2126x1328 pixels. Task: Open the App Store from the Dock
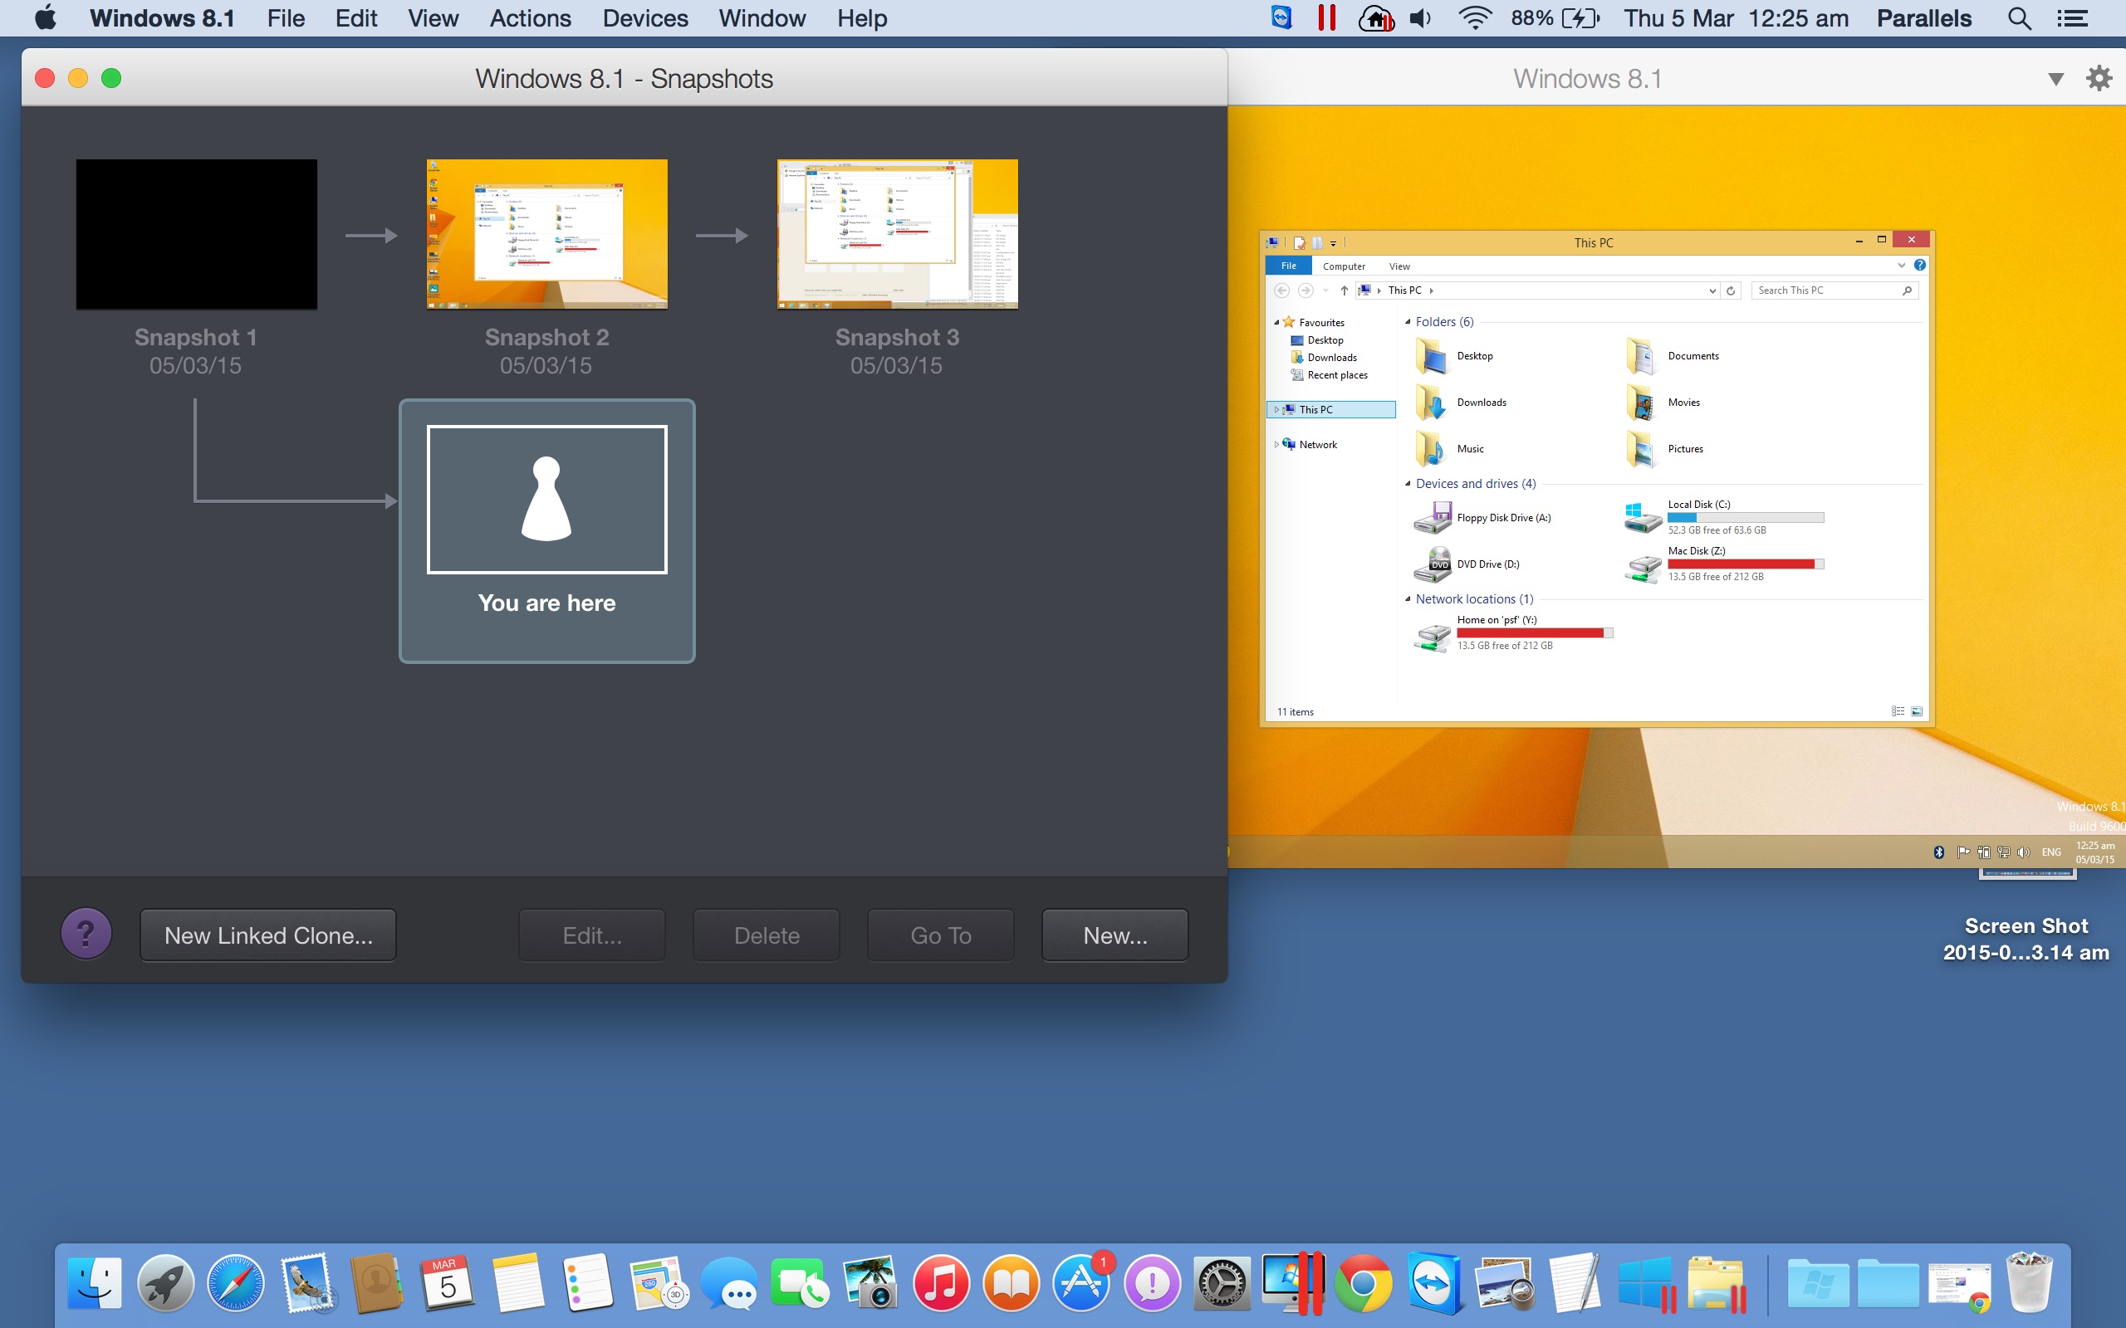click(x=1081, y=1283)
